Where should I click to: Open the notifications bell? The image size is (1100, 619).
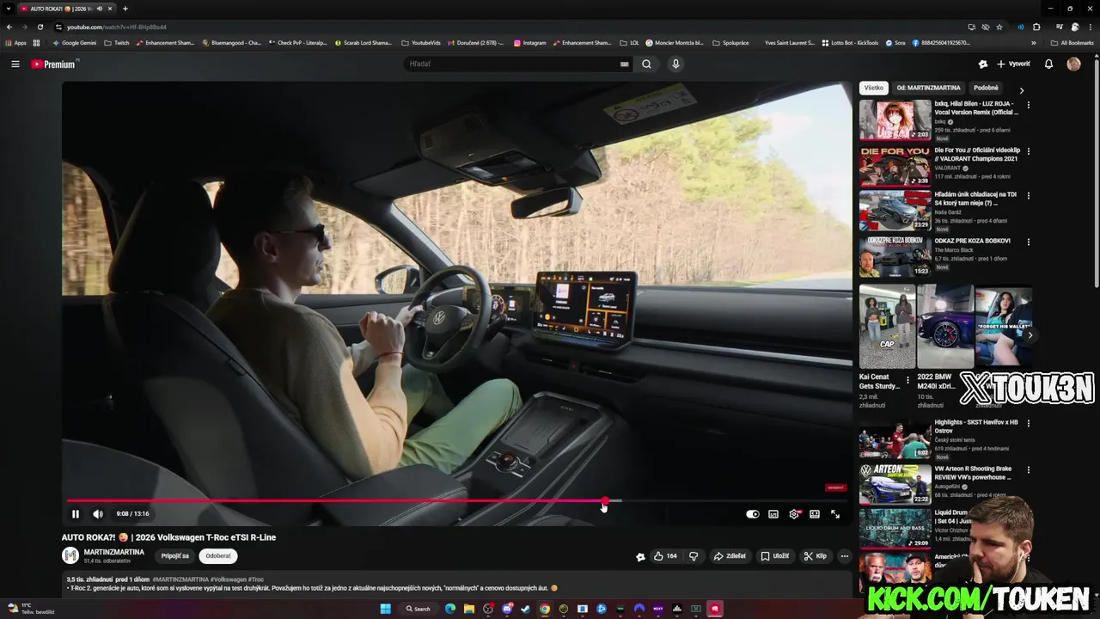point(1048,64)
